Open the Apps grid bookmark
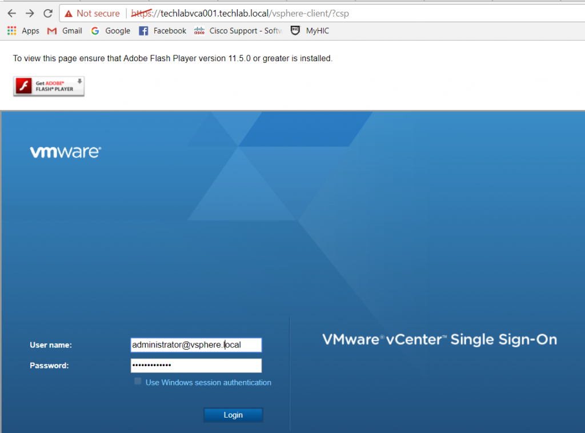 point(23,31)
